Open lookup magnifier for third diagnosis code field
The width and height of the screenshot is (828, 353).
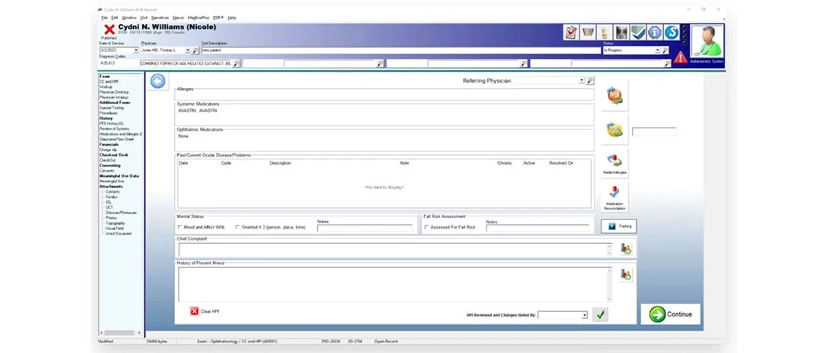pos(523,64)
